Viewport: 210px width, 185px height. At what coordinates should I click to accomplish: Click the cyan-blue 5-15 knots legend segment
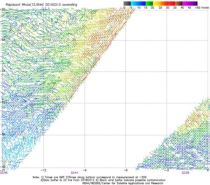pos(138,3)
